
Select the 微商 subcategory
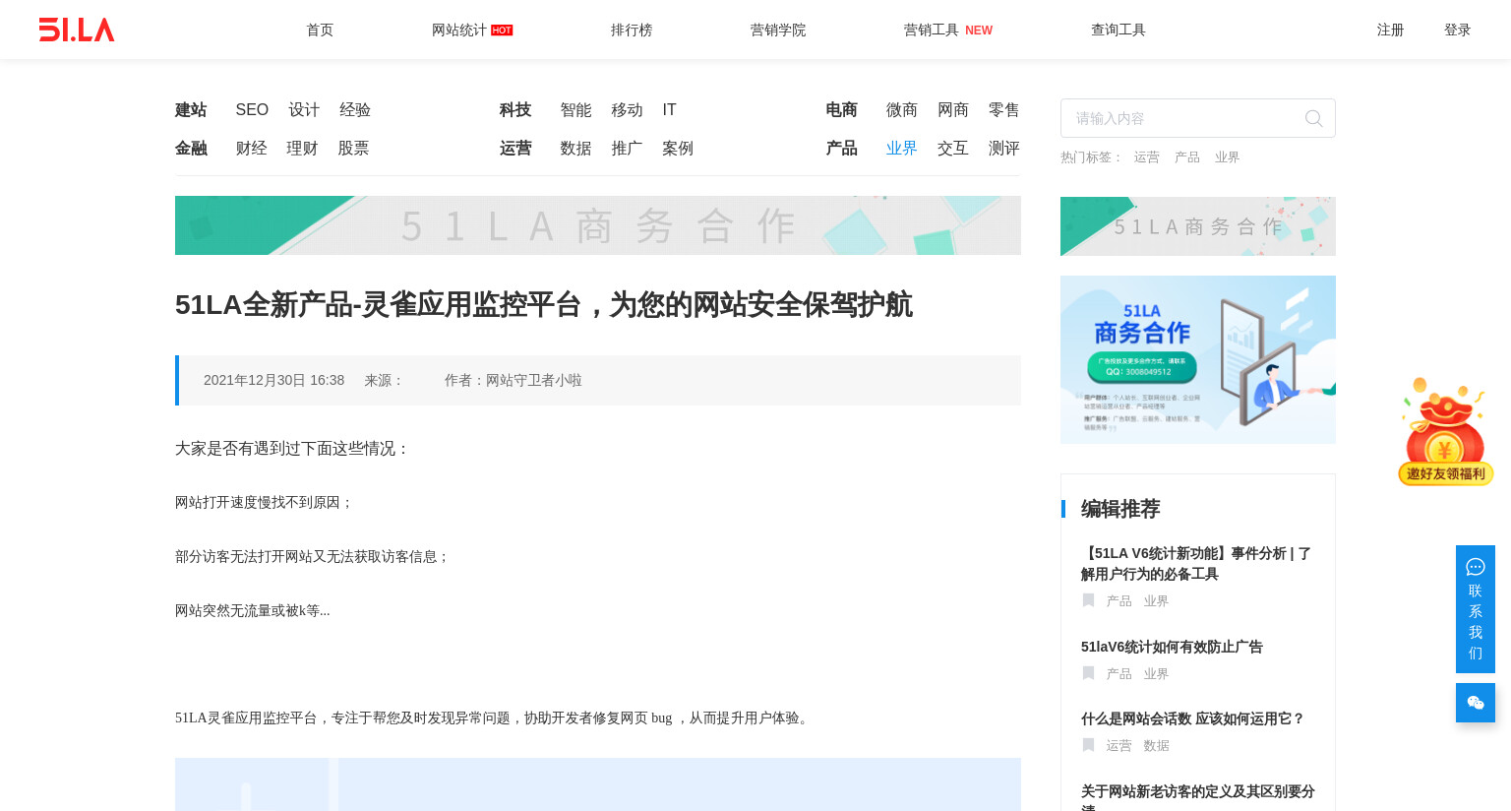[x=902, y=110]
